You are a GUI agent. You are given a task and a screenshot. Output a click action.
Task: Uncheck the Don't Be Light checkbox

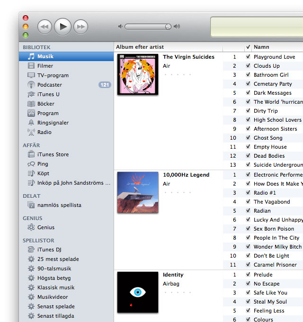(248, 255)
